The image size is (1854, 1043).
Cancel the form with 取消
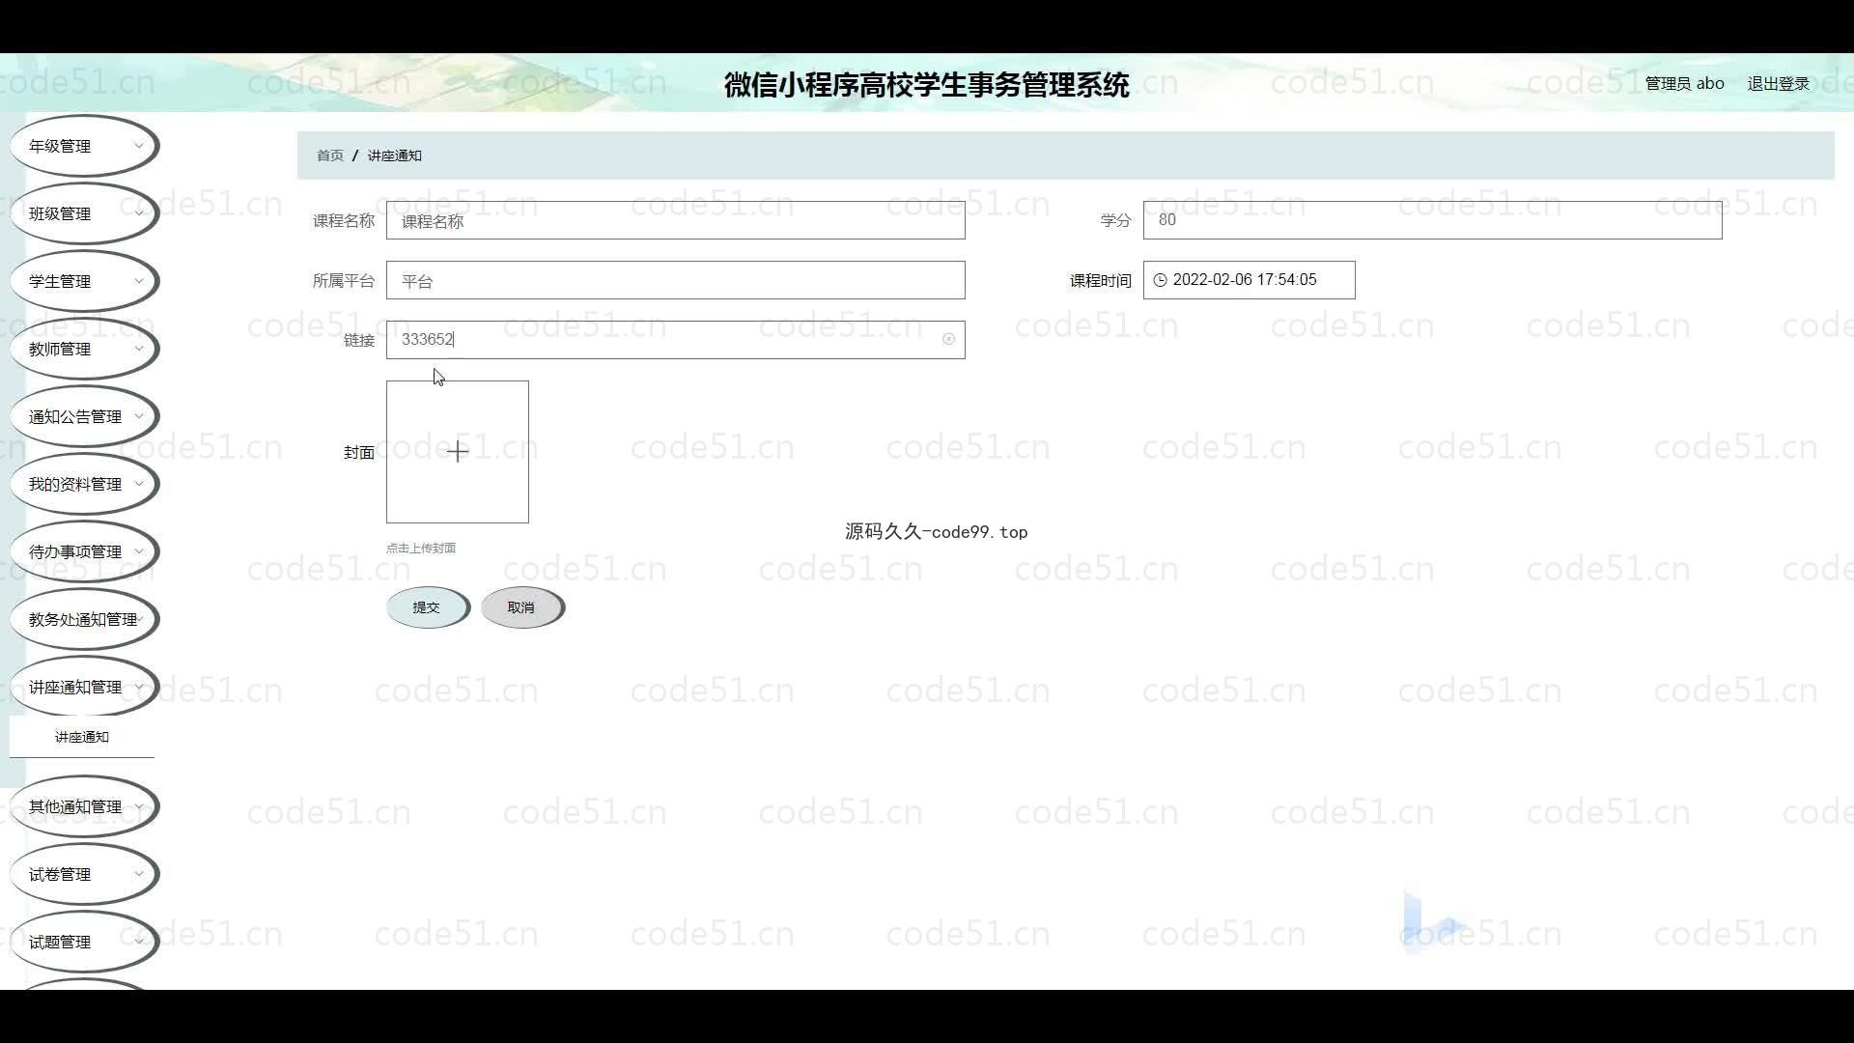521,607
